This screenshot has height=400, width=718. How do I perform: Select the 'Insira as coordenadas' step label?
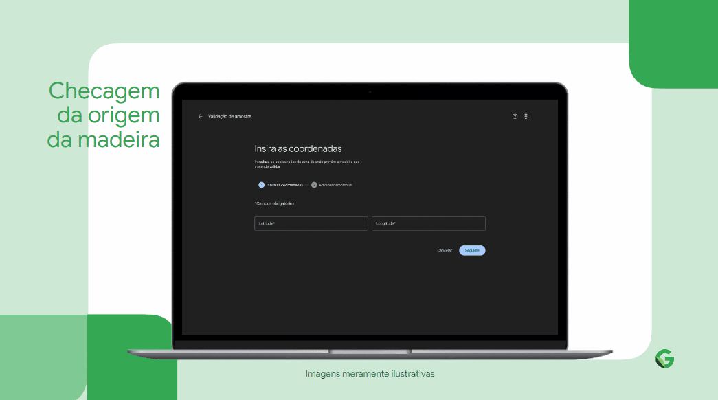click(x=284, y=185)
